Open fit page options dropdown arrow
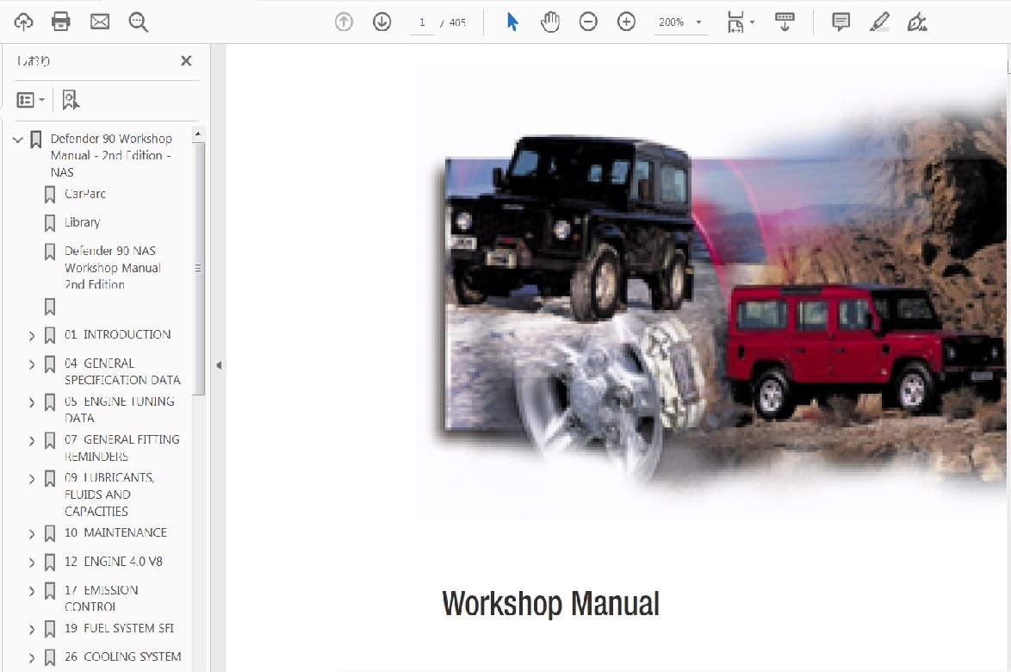 (x=753, y=22)
